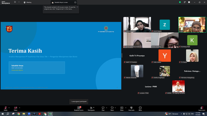Toggle the side panel layout icon
The image size is (207, 116).
pos(189,2)
